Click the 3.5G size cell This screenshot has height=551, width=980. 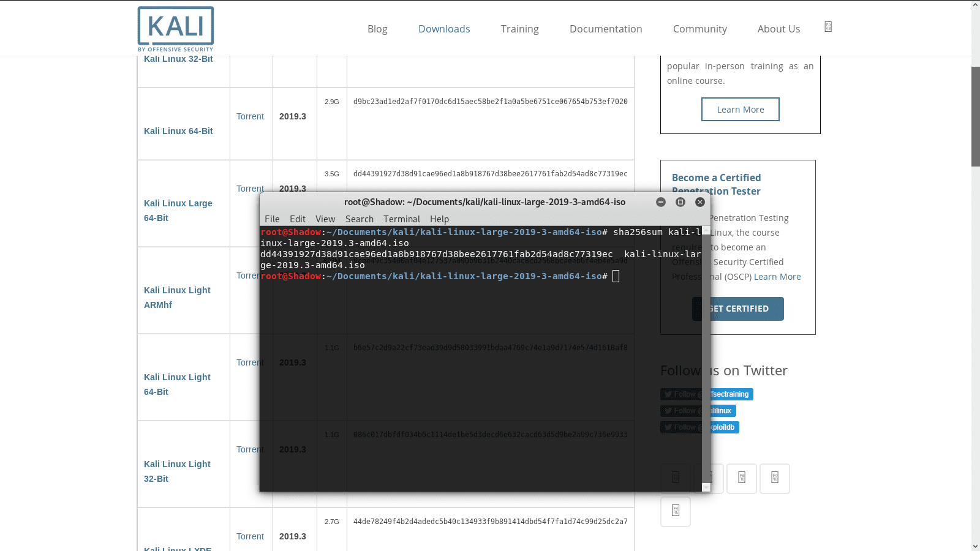(331, 174)
